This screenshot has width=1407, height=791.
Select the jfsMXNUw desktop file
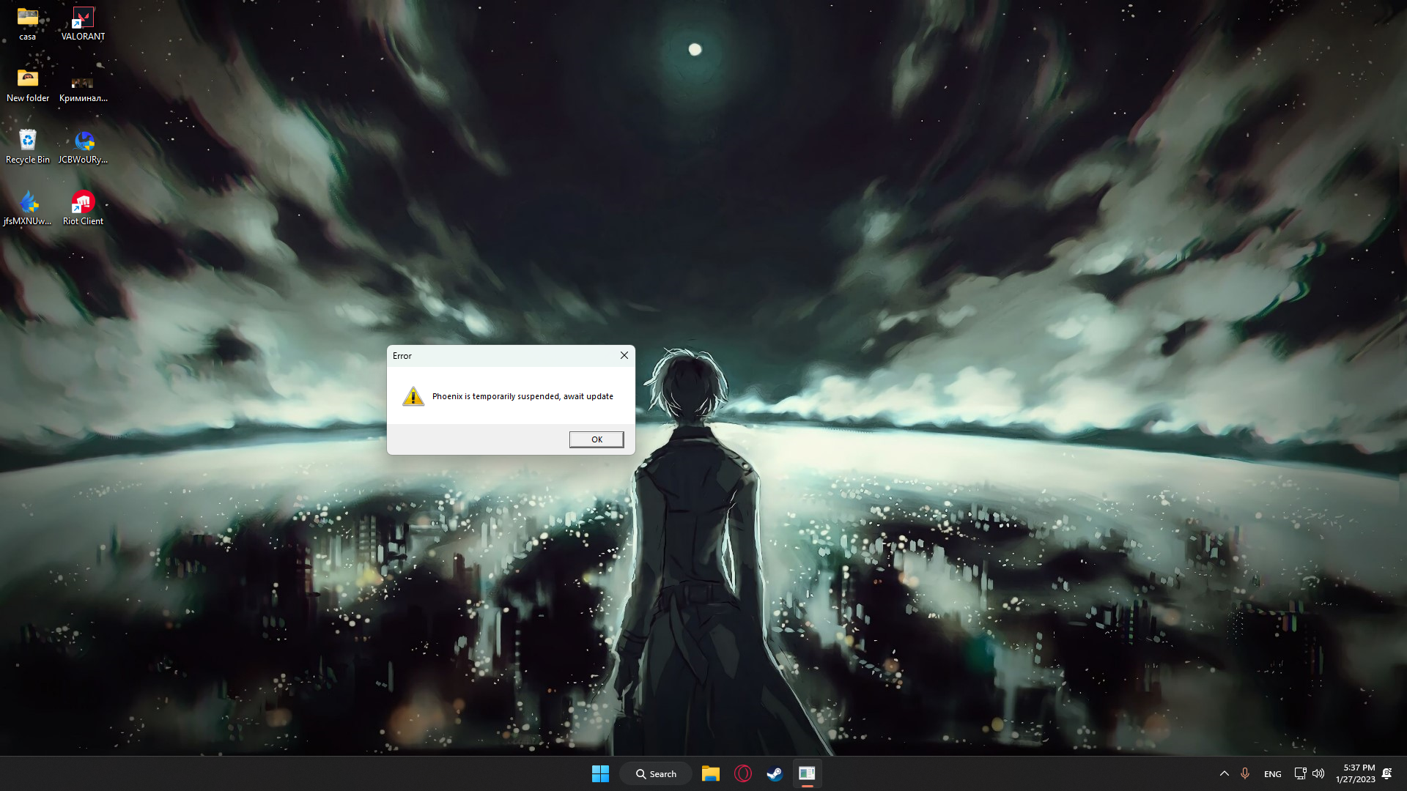tap(28, 208)
